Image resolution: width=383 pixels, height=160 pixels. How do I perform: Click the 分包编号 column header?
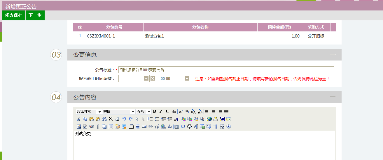114,27
